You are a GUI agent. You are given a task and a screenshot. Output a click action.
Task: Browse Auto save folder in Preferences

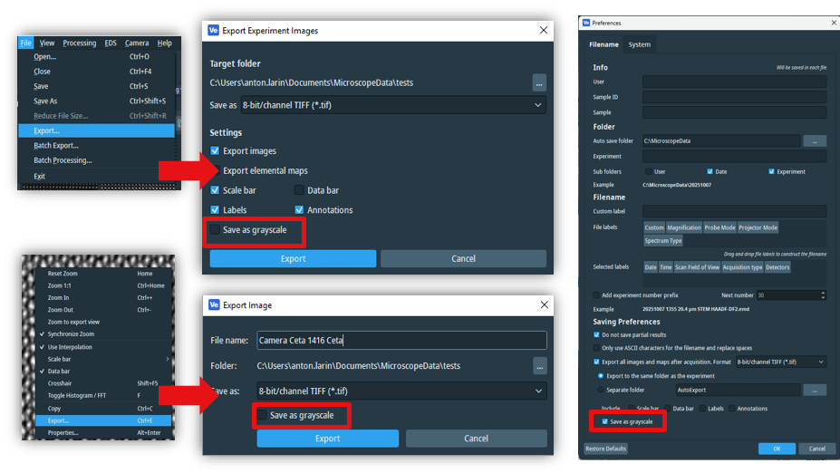815,140
